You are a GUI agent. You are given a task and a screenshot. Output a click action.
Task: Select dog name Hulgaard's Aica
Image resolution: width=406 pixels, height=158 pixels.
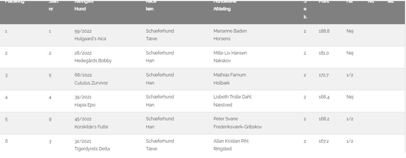coord(90,39)
